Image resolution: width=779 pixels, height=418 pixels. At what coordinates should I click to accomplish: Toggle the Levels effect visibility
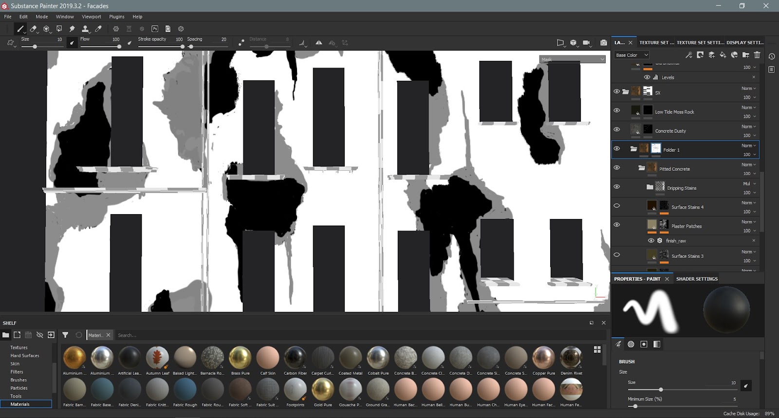tap(647, 77)
